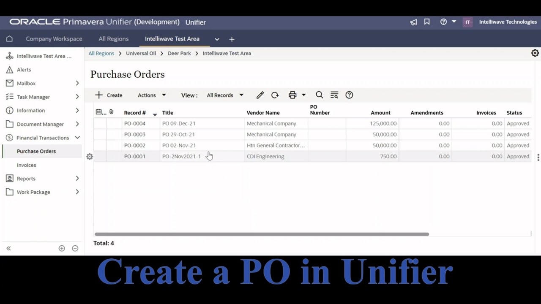Open Purchase Orders in sidebar
The image size is (541, 304).
pyautogui.click(x=36, y=151)
